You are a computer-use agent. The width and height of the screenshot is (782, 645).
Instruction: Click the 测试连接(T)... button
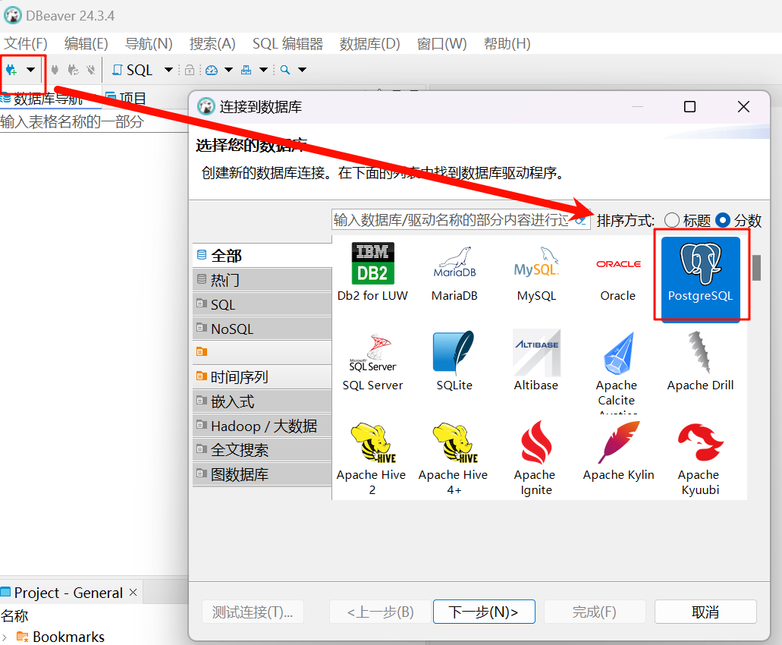tap(253, 612)
